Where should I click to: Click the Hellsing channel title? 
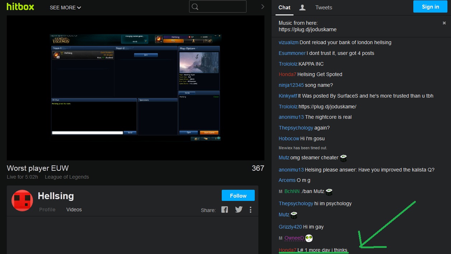(56, 196)
